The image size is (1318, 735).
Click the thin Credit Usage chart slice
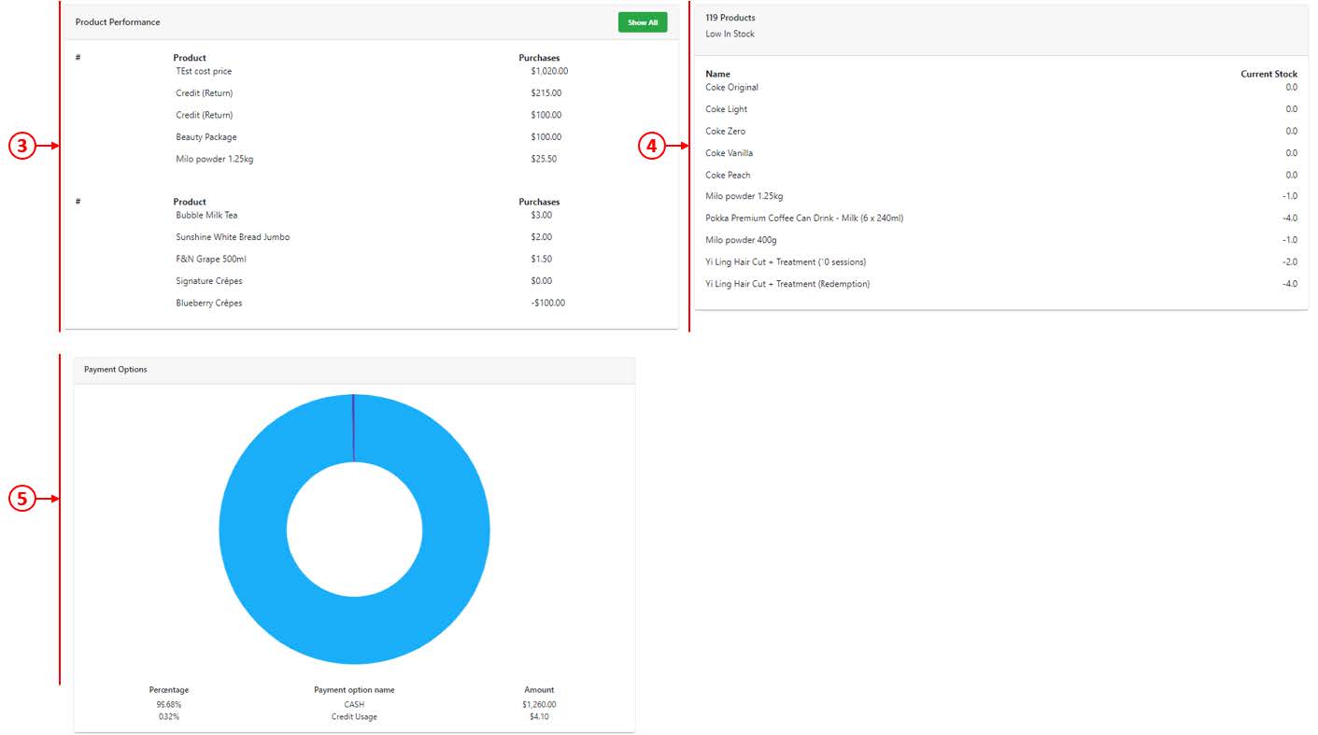point(353,428)
